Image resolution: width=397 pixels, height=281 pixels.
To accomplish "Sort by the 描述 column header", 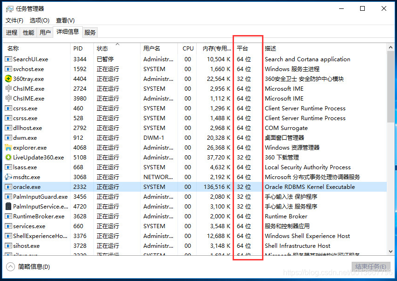I will pyautogui.click(x=325, y=49).
